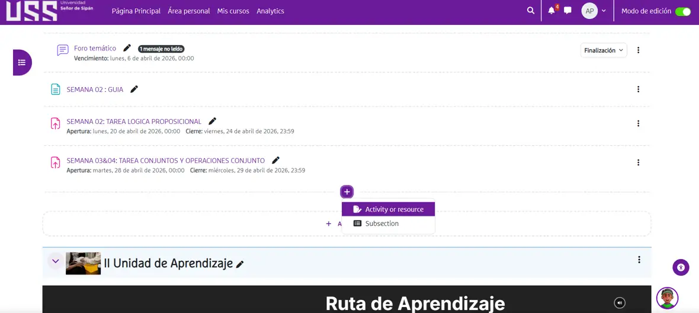The width and height of the screenshot is (699, 313).
Task: Expand the AP user account menu
Action: click(x=594, y=11)
